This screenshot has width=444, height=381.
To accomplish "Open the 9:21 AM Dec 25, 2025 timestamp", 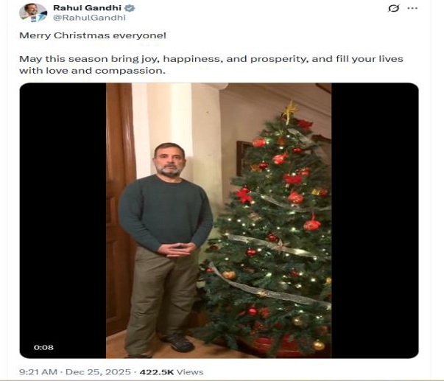I will (75, 372).
